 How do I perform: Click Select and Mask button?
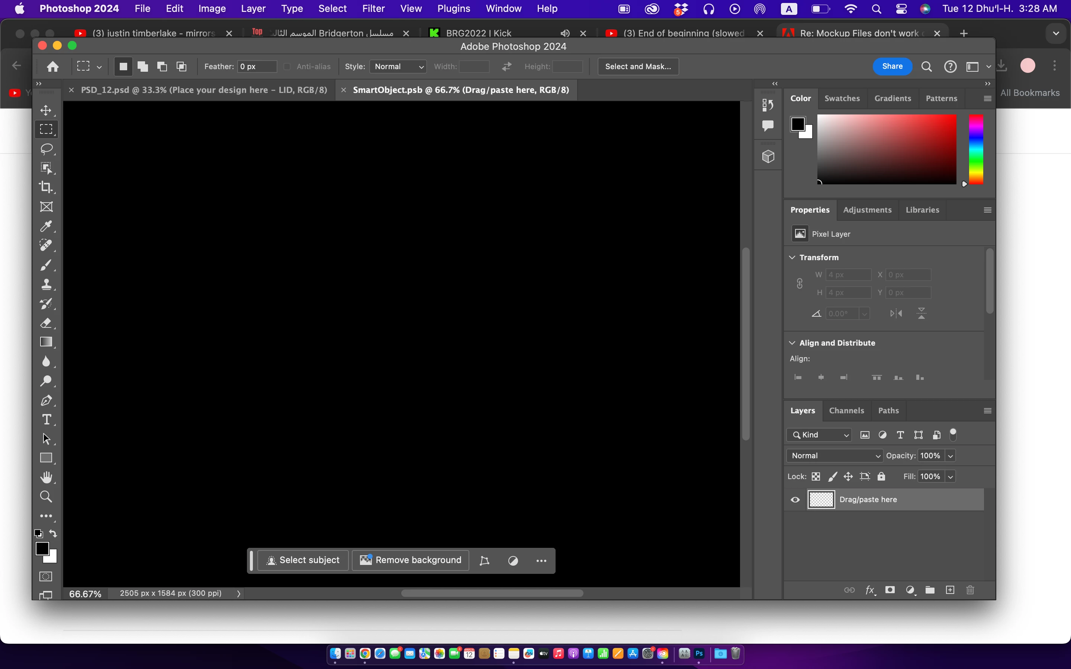point(638,67)
